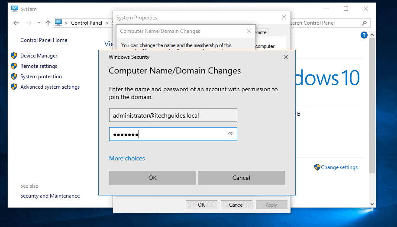Open the blue Help question mark icon

(364, 35)
